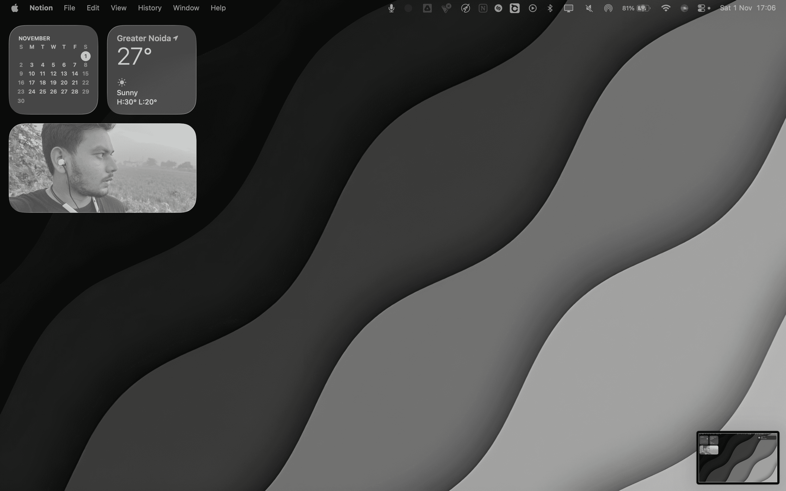Open the File menu
The height and width of the screenshot is (491, 786).
click(69, 8)
